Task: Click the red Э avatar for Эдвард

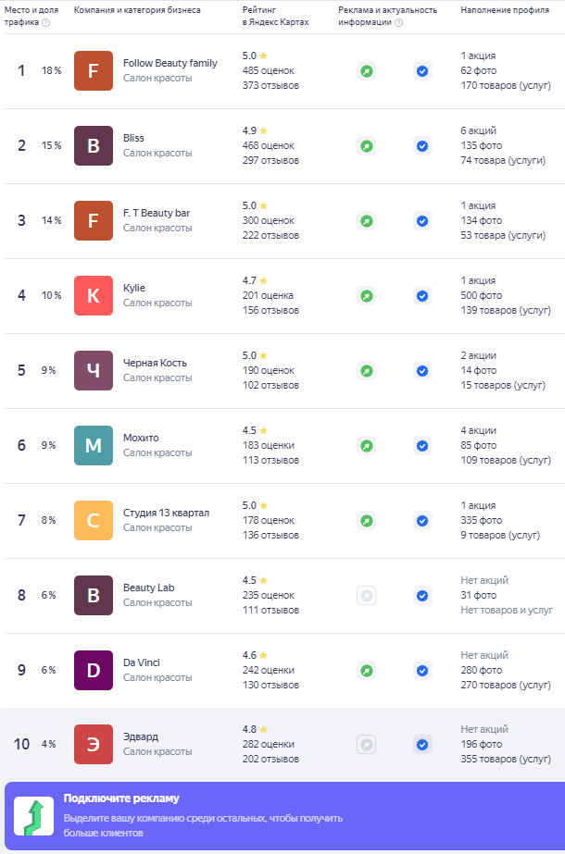Action: click(94, 745)
